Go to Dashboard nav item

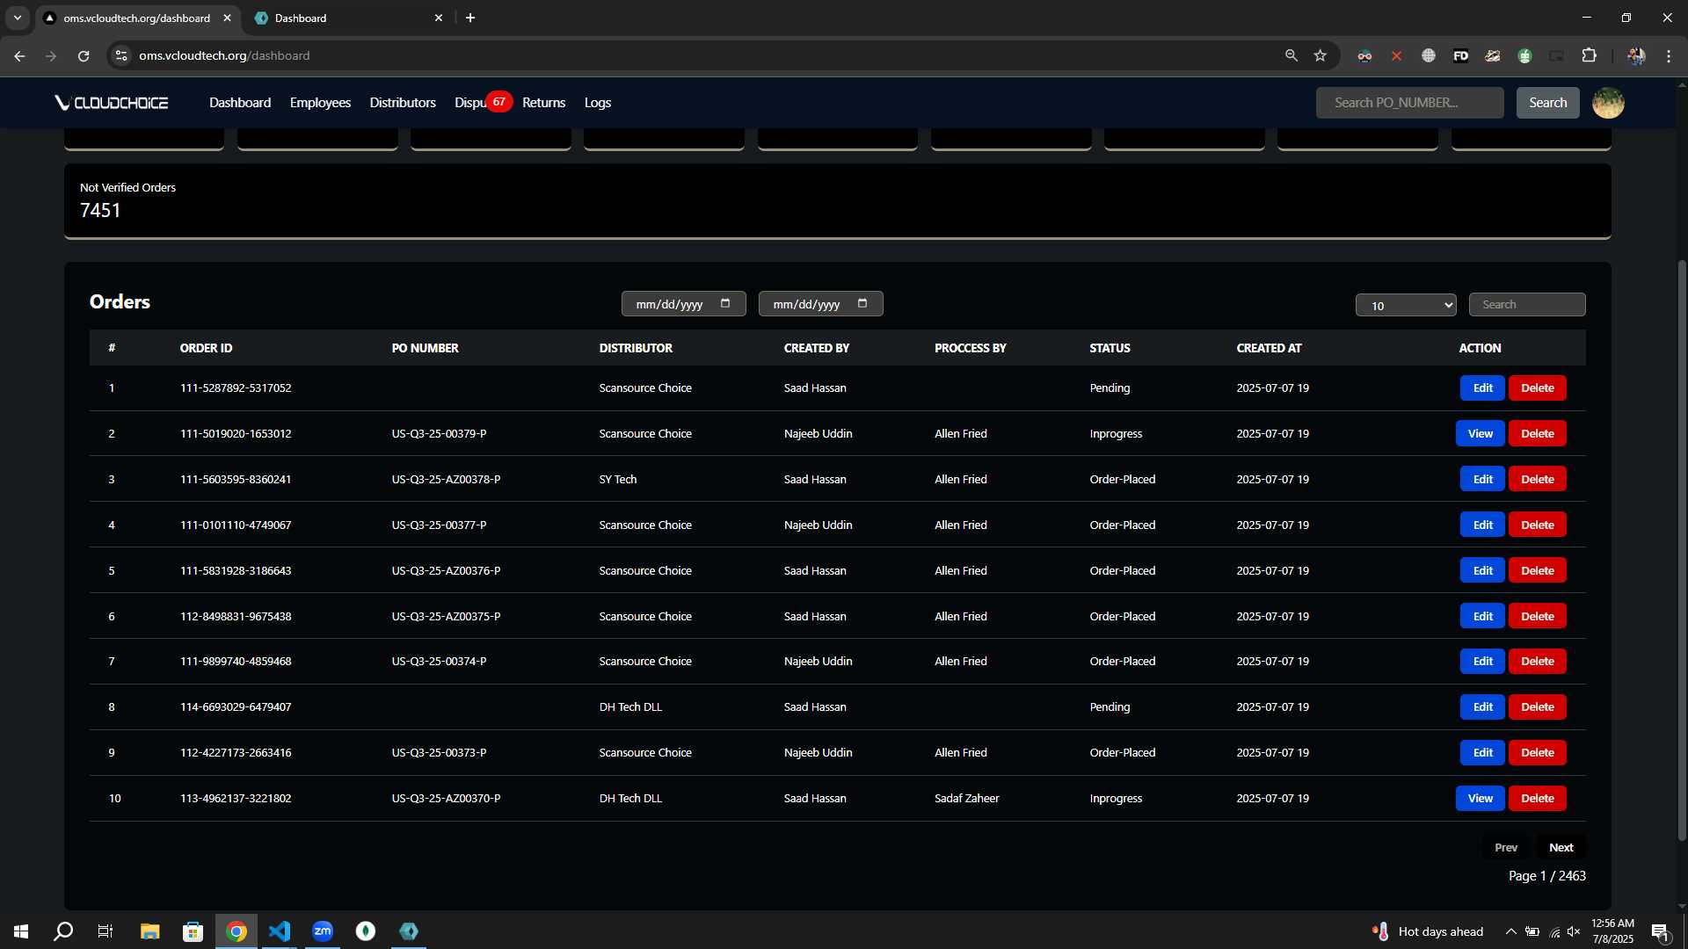click(240, 103)
